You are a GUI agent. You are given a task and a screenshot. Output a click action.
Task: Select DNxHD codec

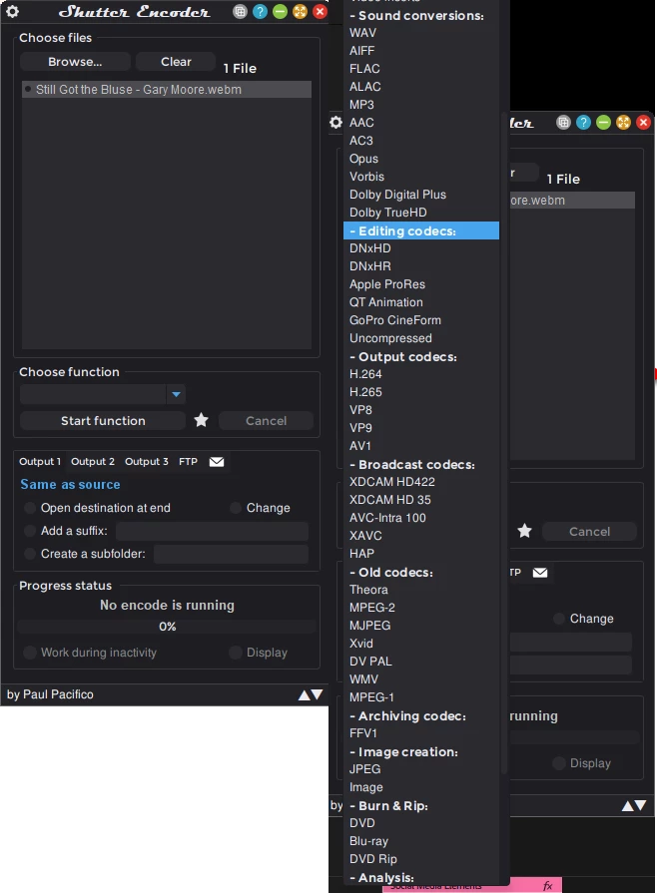(370, 248)
